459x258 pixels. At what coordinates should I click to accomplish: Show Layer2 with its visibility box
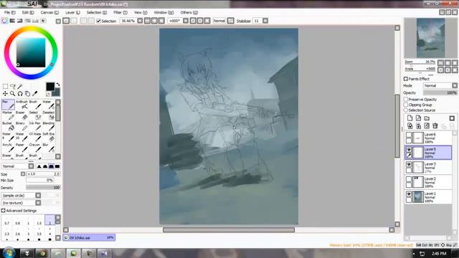click(x=409, y=179)
